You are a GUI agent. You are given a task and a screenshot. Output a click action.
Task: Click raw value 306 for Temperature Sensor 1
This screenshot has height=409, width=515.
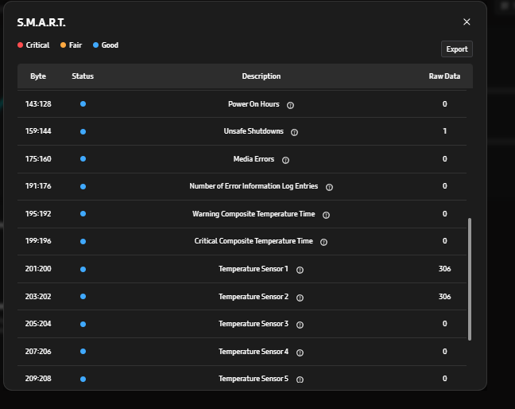coord(445,269)
